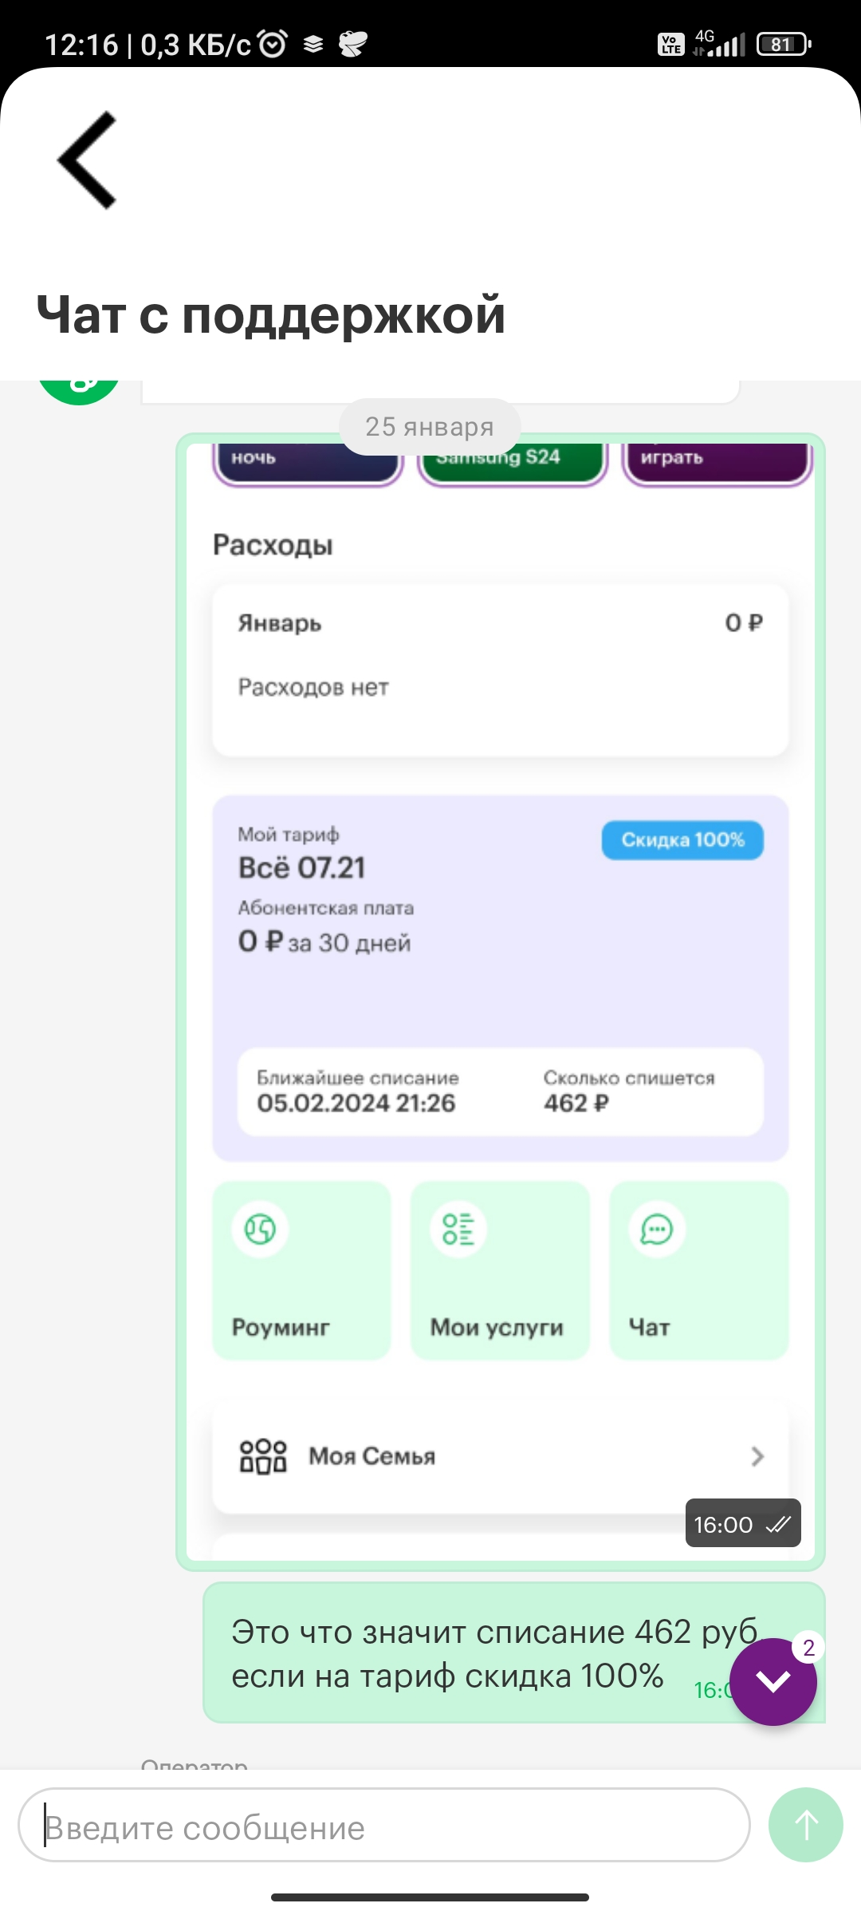Tap the green send arrow button

click(805, 1825)
